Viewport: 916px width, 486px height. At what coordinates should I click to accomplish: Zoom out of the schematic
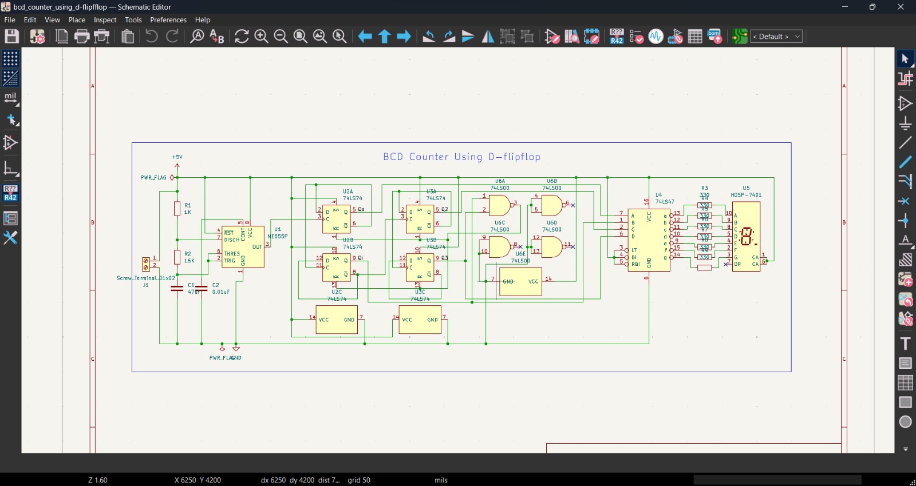point(281,37)
